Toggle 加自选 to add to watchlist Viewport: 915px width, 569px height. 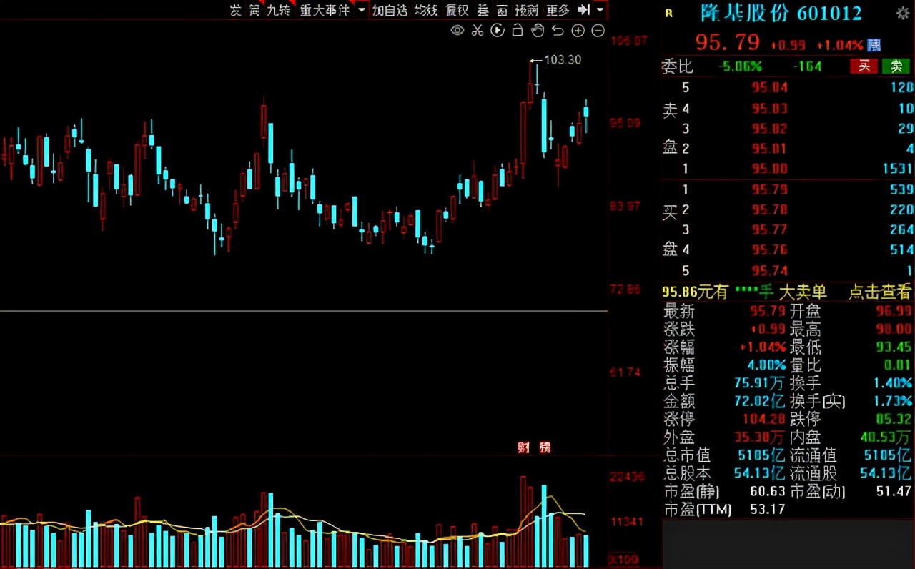click(390, 10)
